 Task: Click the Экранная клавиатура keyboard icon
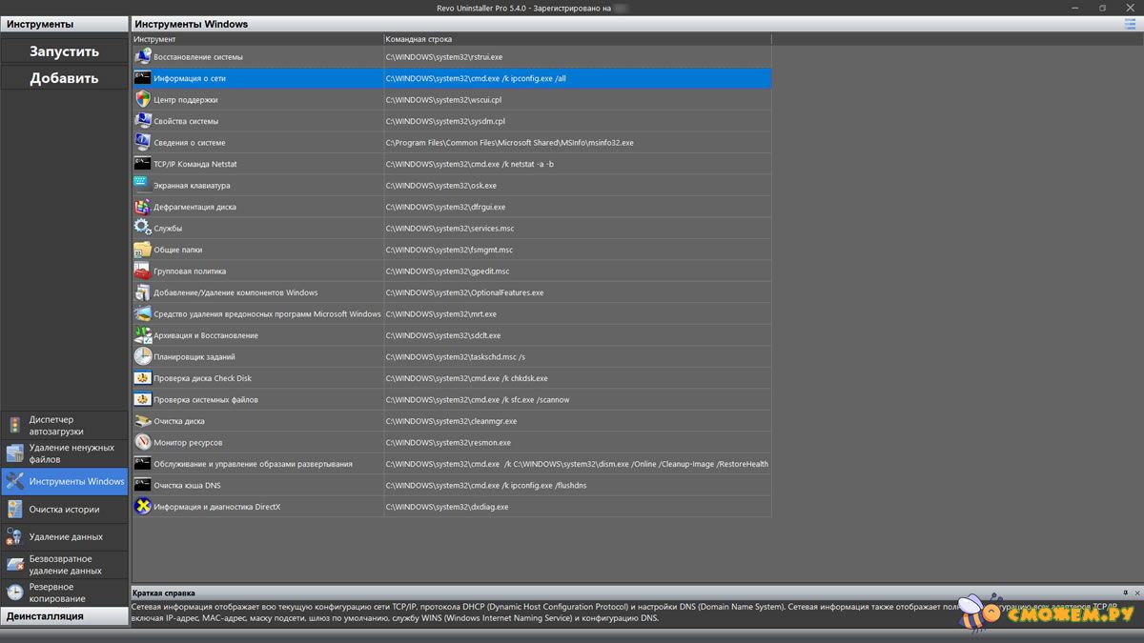pos(142,186)
